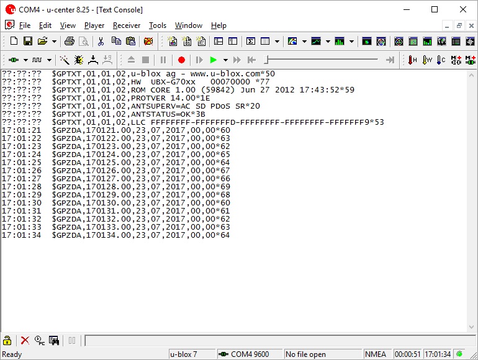The width and height of the screenshot is (478, 360).
Task: Toggle the data list docking window icon
Action: tap(456, 41)
